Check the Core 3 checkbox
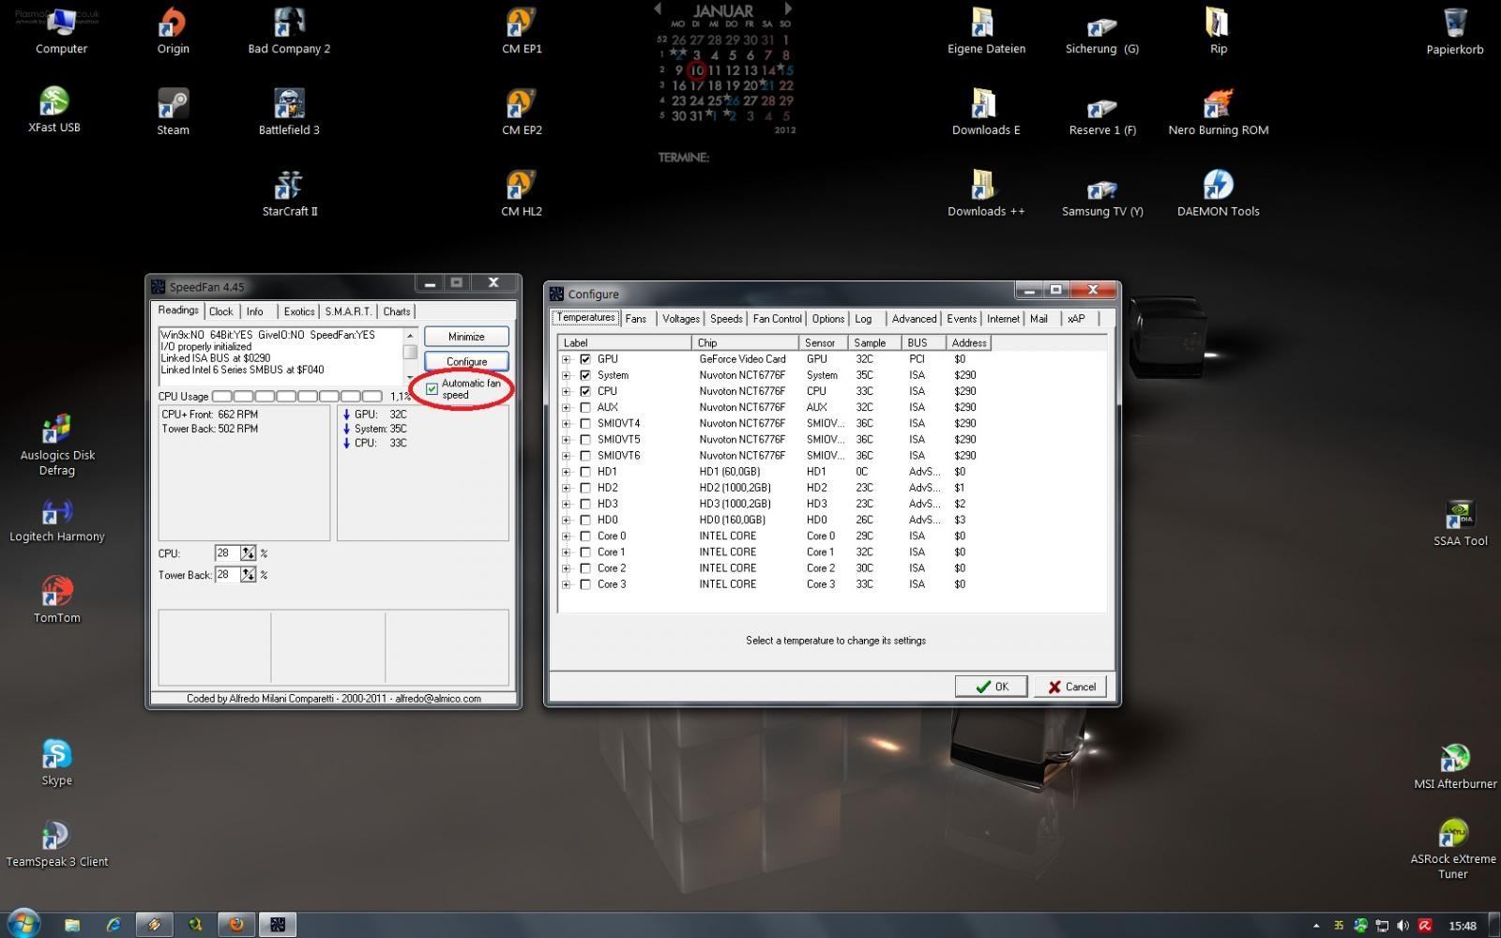 pyautogui.click(x=585, y=584)
